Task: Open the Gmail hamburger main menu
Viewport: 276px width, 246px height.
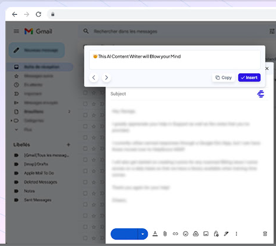Action: 16,31
